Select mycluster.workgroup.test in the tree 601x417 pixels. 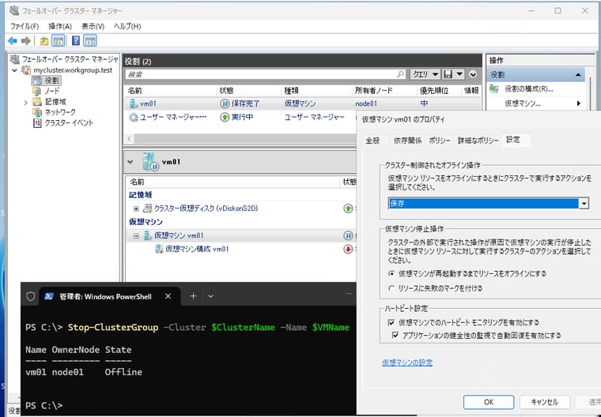73,70
